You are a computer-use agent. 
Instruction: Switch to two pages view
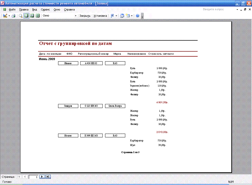coord(32,16)
